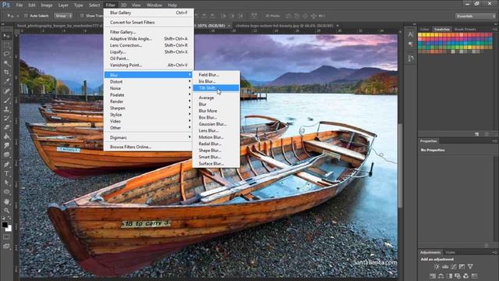This screenshot has width=499, height=281.
Task: Select Field Blur menu item
Action: pos(216,75)
